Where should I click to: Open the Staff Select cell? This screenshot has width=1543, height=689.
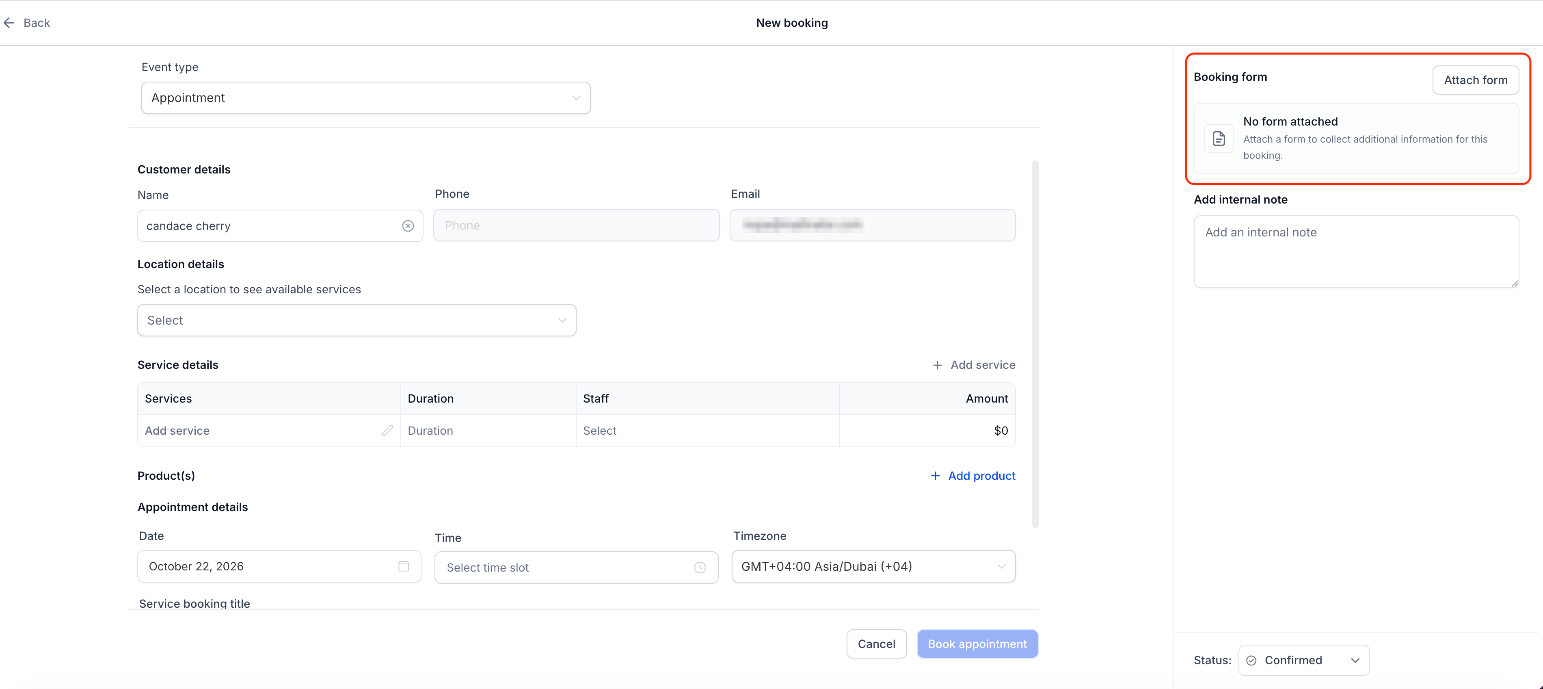click(x=707, y=431)
